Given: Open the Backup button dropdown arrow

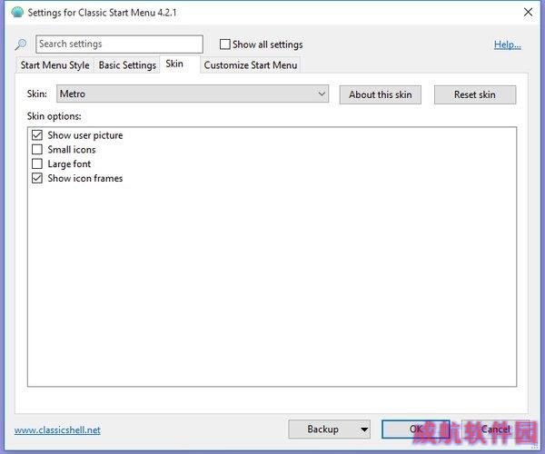Looking at the screenshot, I should coord(364,429).
